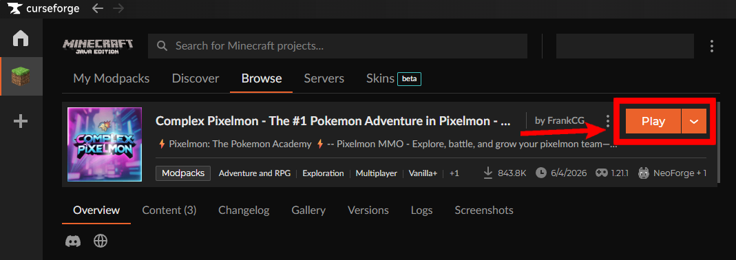Click the 1.21.1 version text

620,173
